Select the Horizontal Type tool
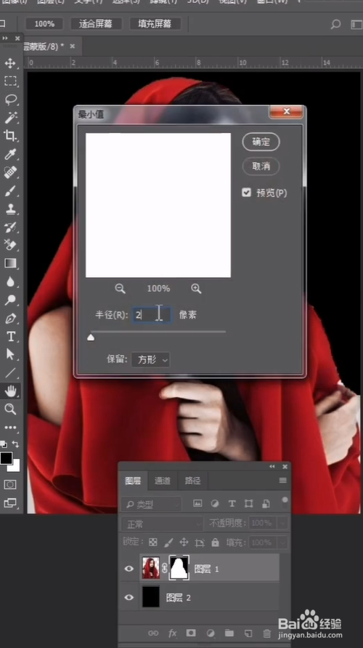The image size is (363, 648). click(x=10, y=337)
